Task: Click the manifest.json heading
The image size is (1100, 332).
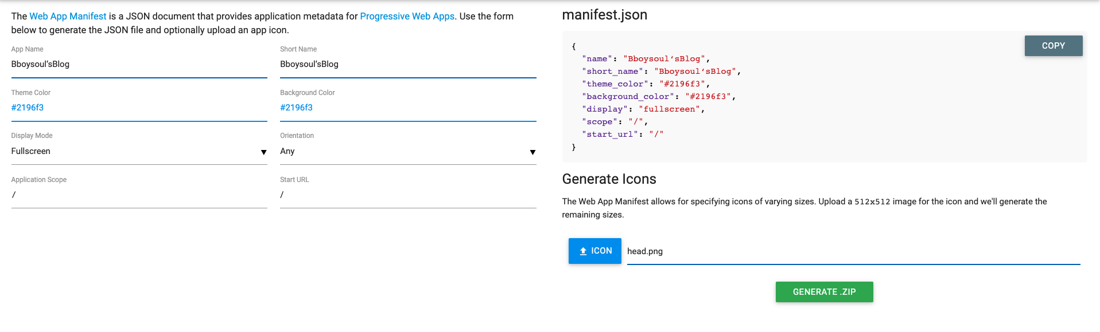Action: click(x=604, y=15)
